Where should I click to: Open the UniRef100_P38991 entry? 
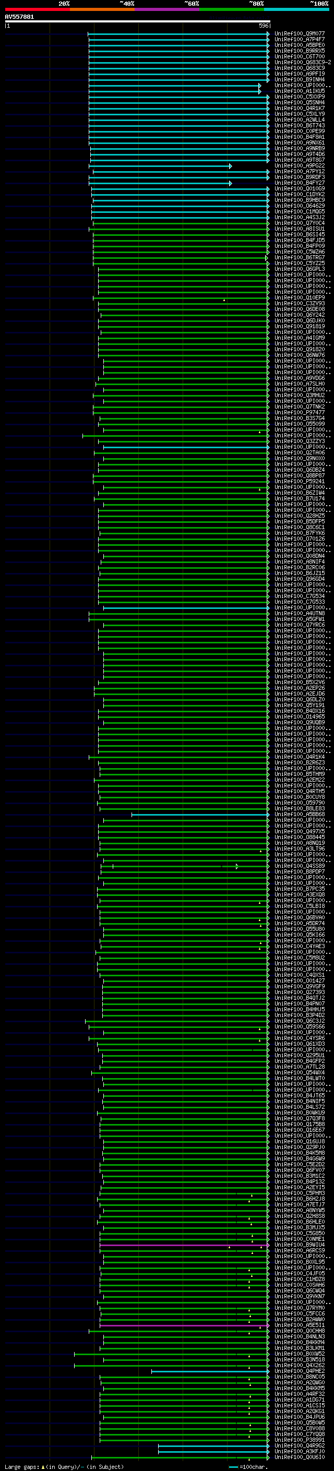[x=299, y=1440]
